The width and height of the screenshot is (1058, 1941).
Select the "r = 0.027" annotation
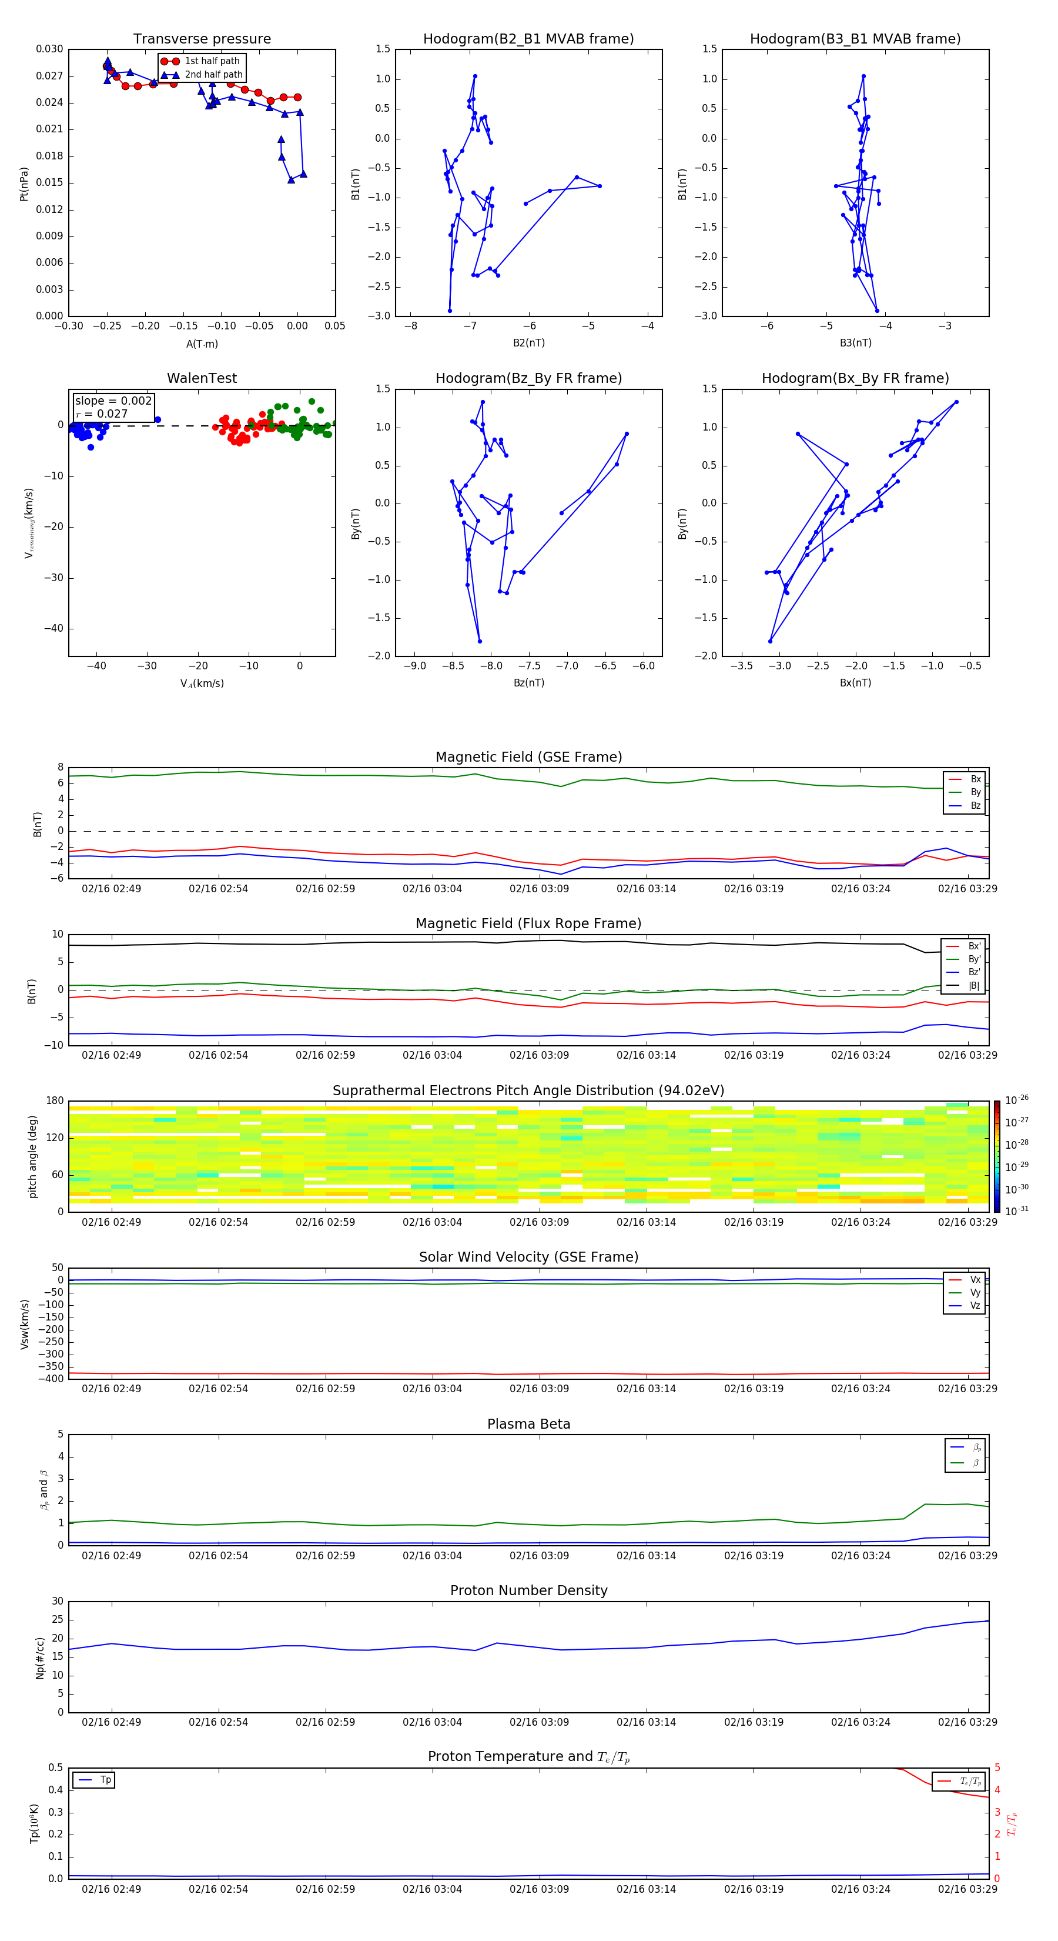[102, 413]
